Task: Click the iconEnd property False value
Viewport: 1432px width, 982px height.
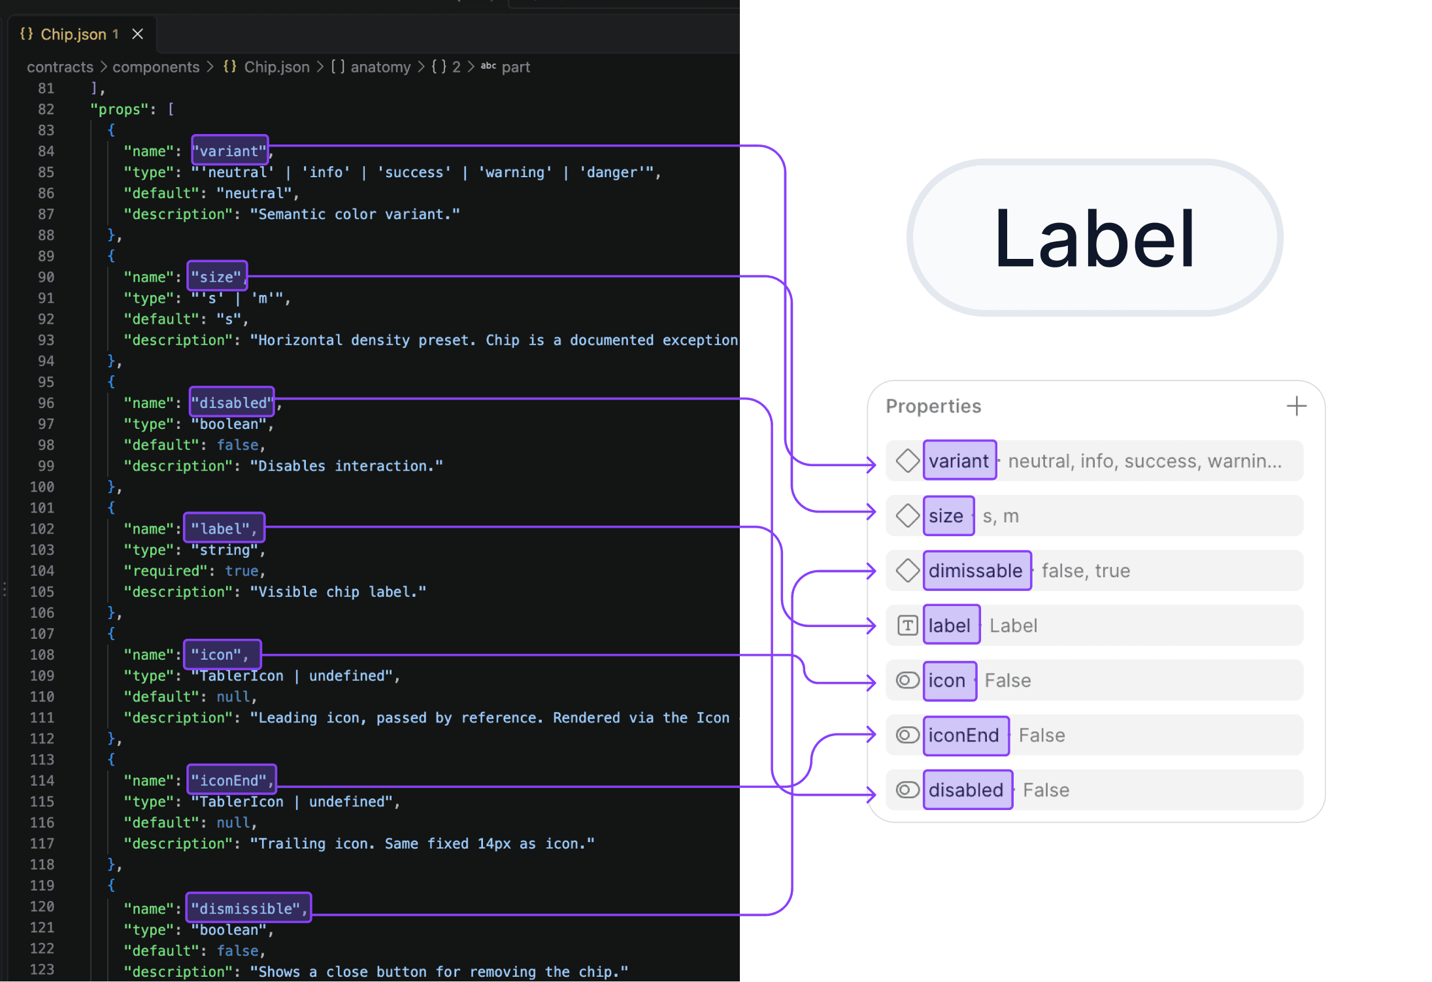Action: 1042,736
